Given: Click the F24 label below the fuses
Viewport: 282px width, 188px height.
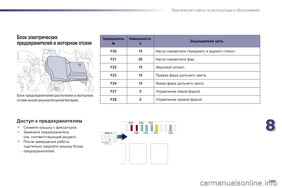Looking at the screenshot, I should coord(146,133).
